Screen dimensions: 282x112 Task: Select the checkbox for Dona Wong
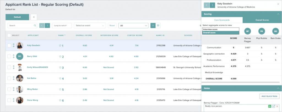tap(9, 100)
